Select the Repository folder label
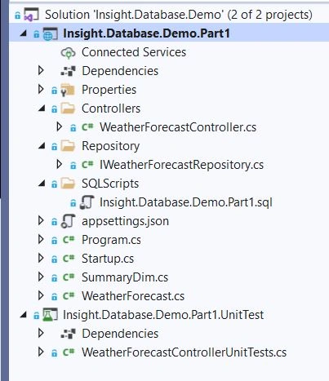This screenshot has width=329, height=381. [x=110, y=146]
